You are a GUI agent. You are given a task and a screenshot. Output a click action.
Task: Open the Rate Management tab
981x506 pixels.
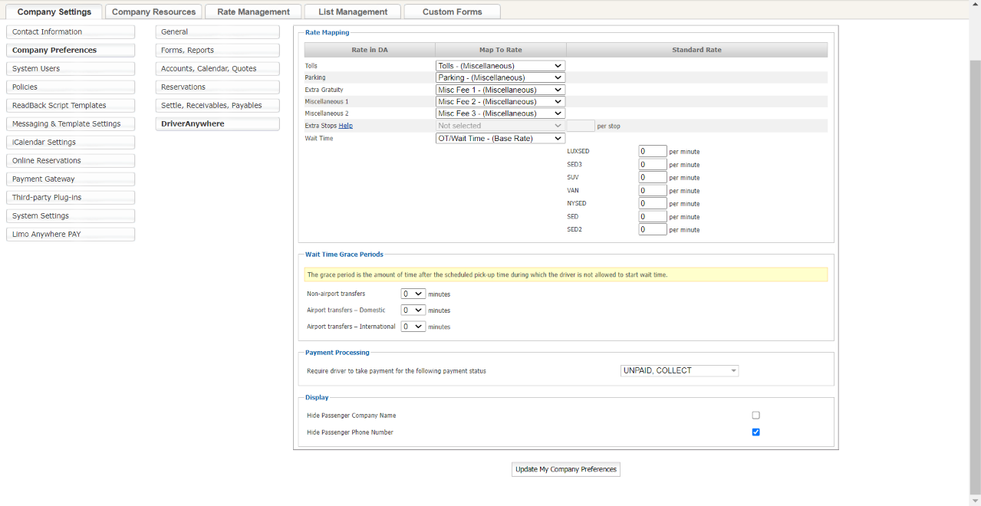point(253,11)
